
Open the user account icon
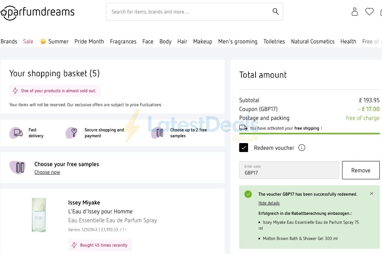[x=355, y=12]
